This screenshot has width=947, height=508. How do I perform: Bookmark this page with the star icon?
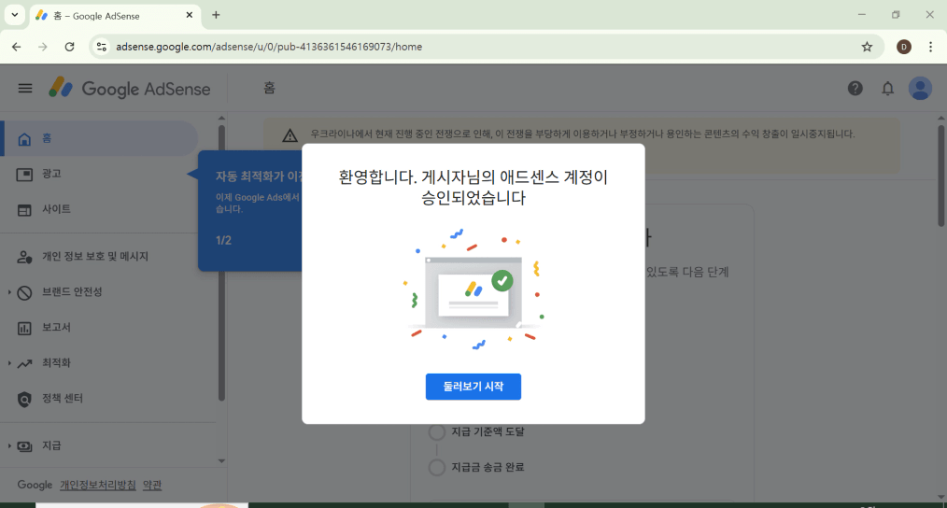(x=867, y=47)
